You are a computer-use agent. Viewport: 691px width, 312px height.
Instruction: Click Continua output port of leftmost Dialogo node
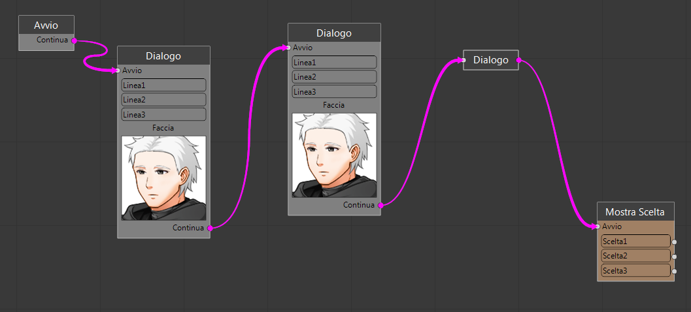(210, 228)
